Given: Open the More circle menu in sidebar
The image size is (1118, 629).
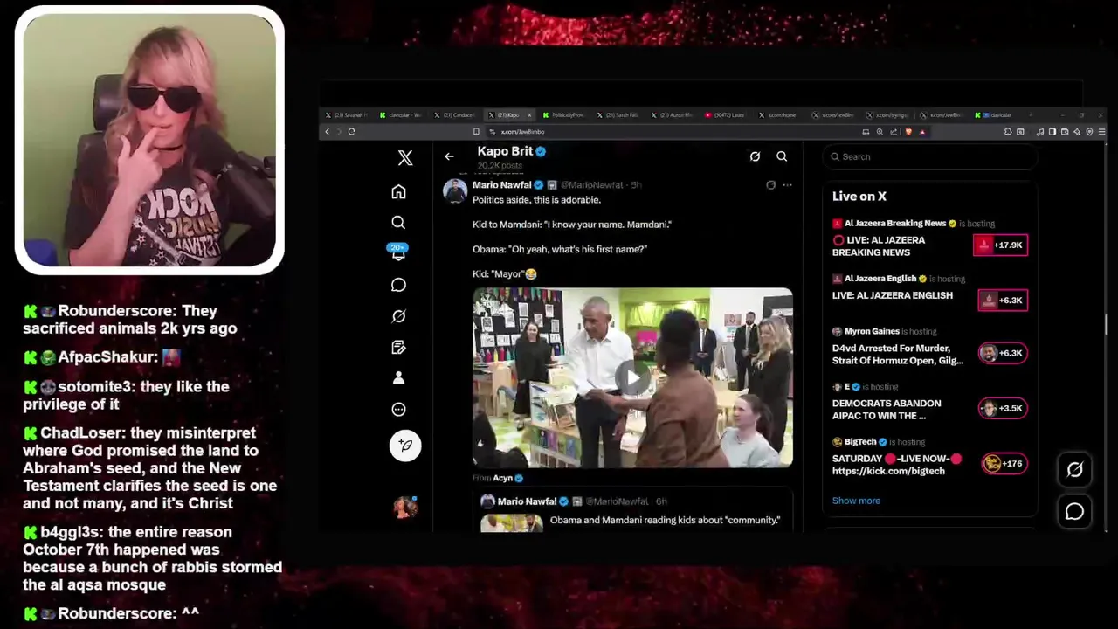Looking at the screenshot, I should (398, 410).
